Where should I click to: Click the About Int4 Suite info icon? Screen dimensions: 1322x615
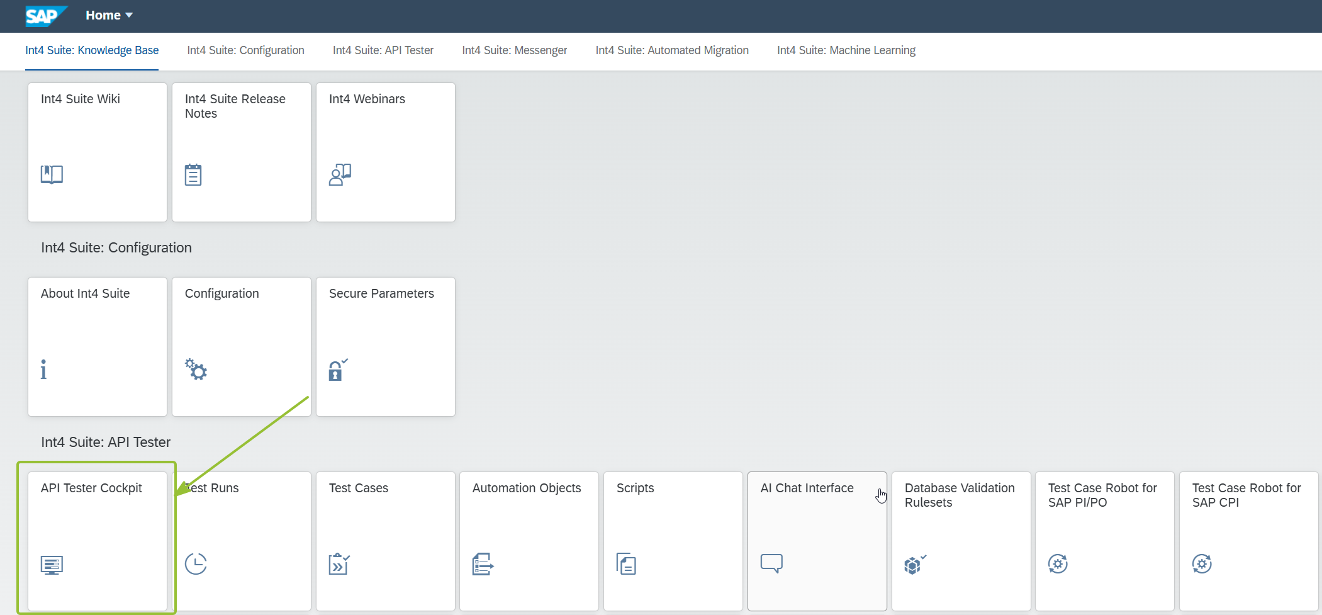[43, 370]
